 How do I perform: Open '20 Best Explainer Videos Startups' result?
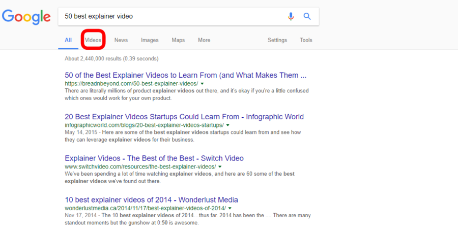pos(184,117)
